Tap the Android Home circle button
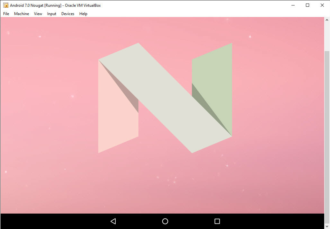 pyautogui.click(x=165, y=221)
